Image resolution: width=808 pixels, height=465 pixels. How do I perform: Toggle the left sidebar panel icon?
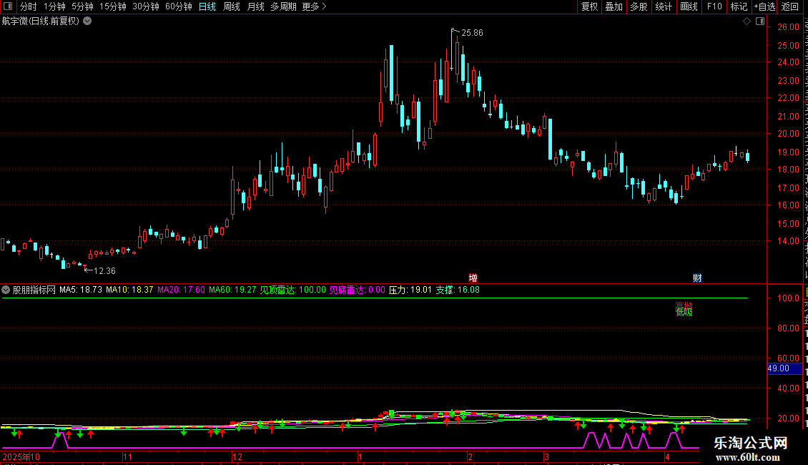[x=8, y=6]
